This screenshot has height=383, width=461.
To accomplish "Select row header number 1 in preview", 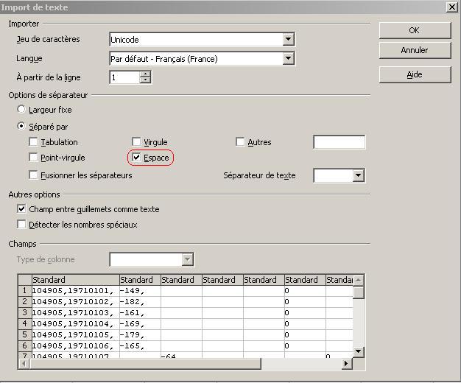I will coord(25,291).
